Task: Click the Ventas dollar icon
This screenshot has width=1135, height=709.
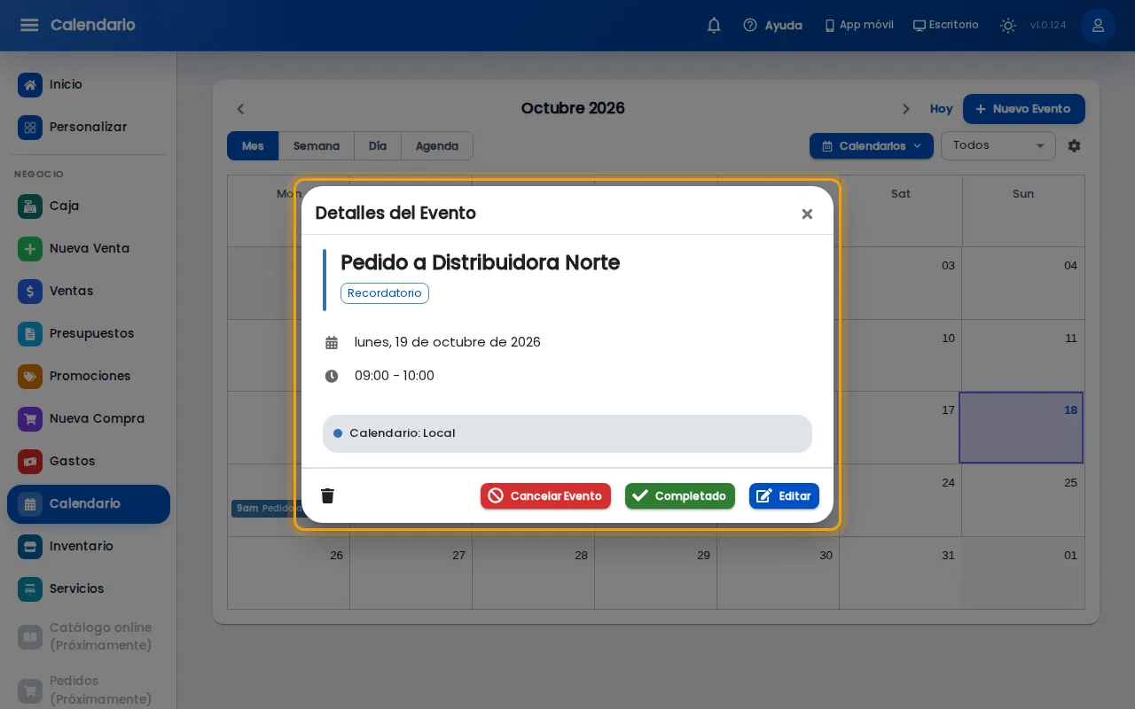Action: click(x=30, y=292)
